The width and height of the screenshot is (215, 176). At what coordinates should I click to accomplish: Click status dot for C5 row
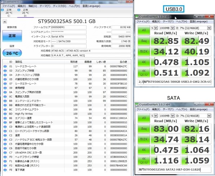click(5, 144)
